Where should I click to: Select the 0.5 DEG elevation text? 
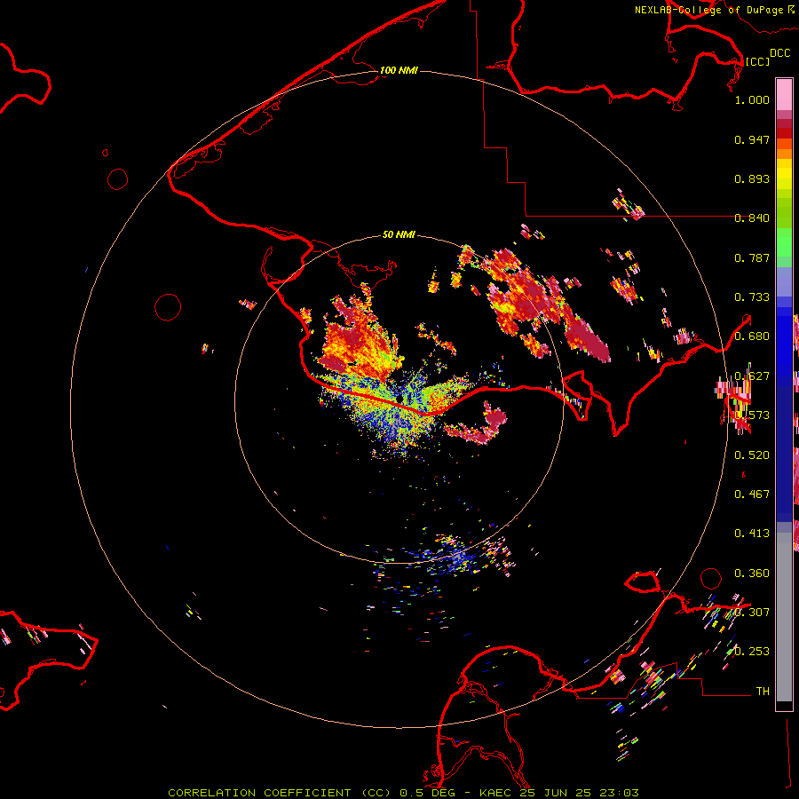(428, 793)
